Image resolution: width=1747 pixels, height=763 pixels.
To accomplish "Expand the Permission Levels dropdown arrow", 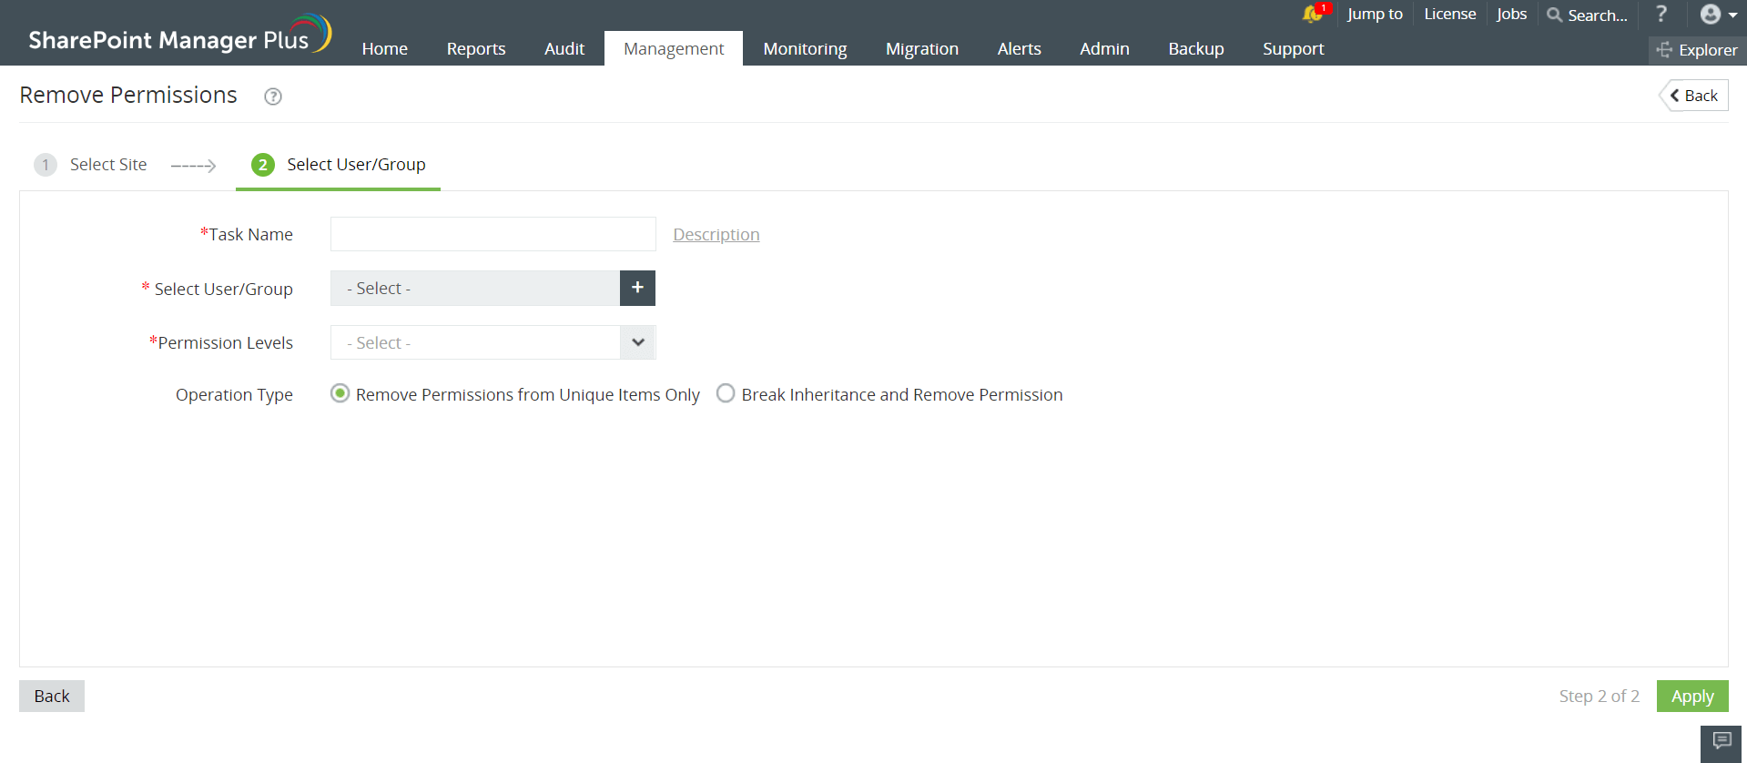I will pyautogui.click(x=638, y=342).
